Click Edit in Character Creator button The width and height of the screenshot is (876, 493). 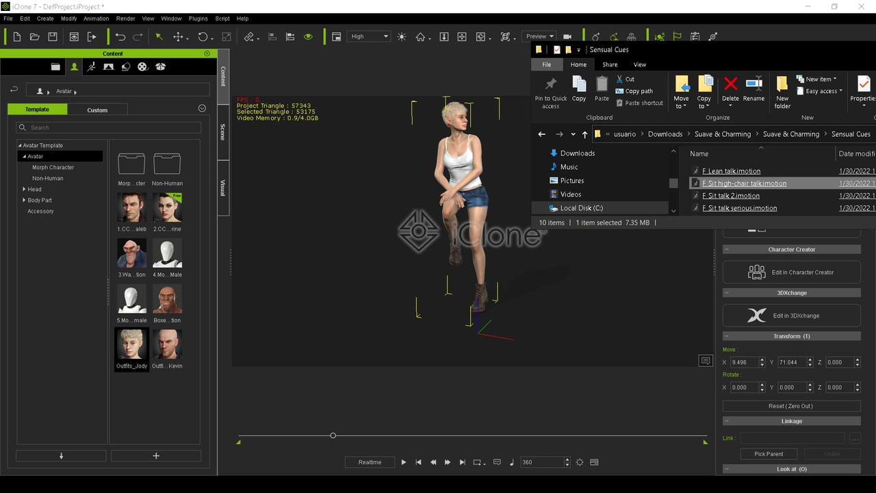(x=792, y=272)
